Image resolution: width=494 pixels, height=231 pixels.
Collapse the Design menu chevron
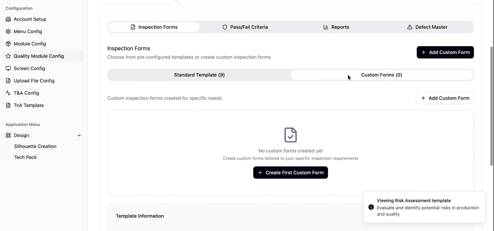[79, 135]
